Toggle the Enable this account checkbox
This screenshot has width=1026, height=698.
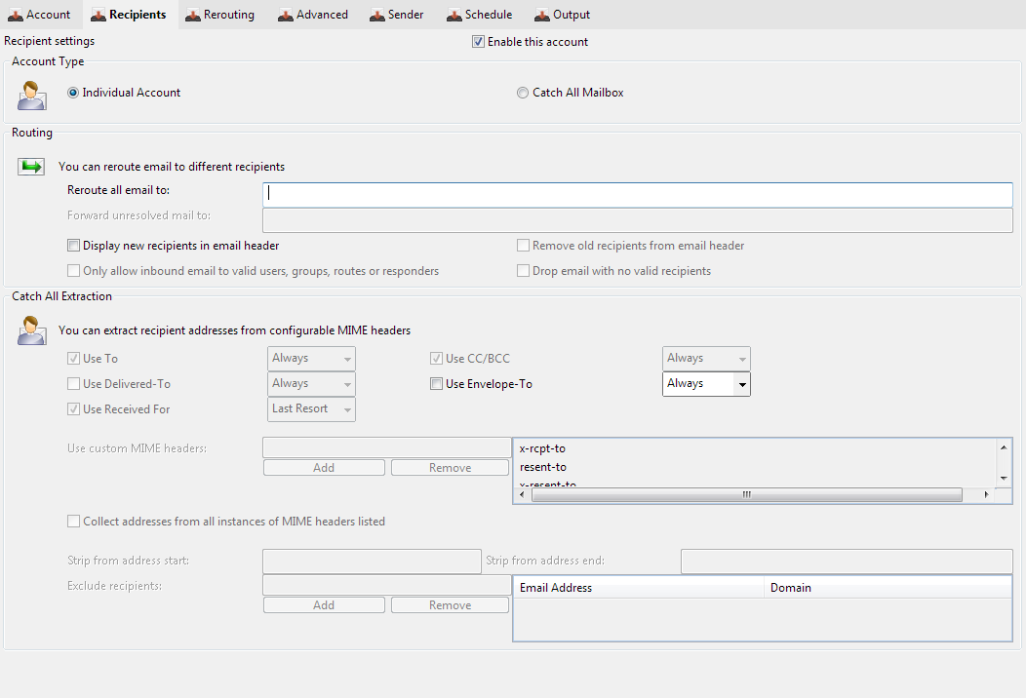coord(478,42)
